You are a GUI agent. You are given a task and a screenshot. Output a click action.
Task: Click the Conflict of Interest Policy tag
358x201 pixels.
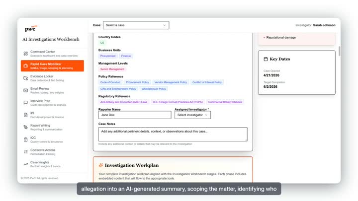pyautogui.click(x=207, y=82)
